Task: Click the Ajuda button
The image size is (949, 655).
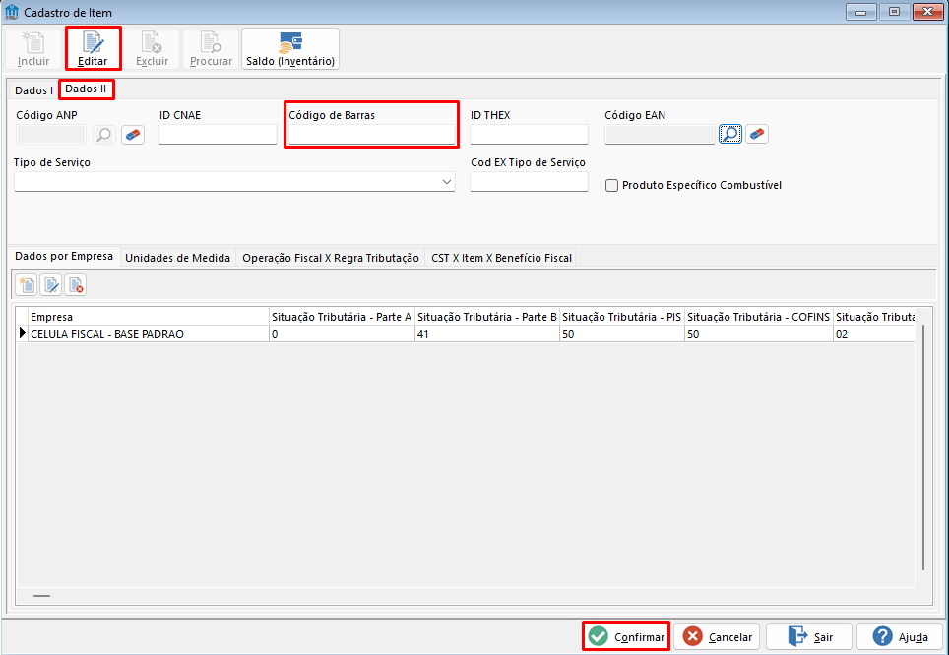Action: click(900, 636)
